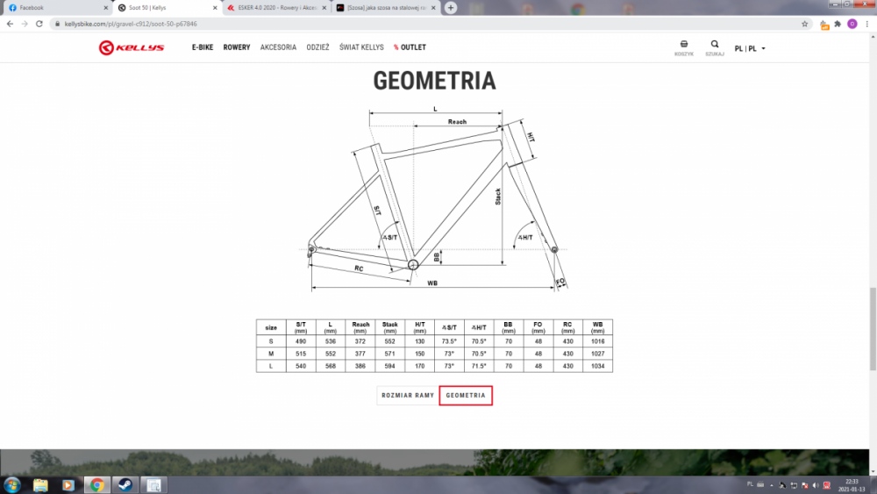
Task: Switch to the [Szosa] forum tab
Action: point(386,8)
